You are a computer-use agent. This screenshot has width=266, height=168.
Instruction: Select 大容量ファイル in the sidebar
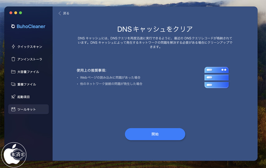click(x=28, y=72)
